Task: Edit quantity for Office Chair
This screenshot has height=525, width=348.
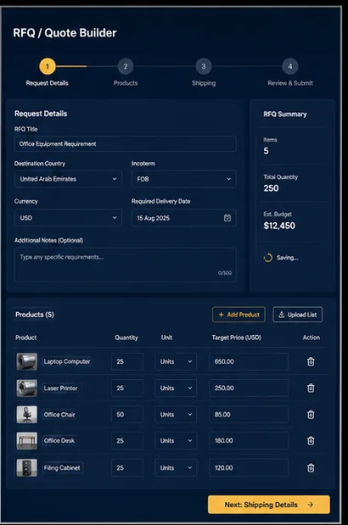Action: 127,415
